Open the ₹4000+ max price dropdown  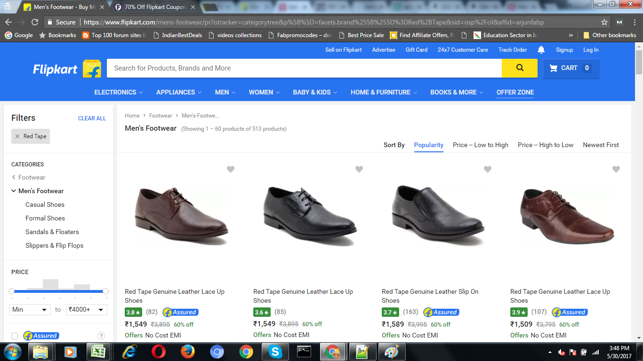coord(87,310)
